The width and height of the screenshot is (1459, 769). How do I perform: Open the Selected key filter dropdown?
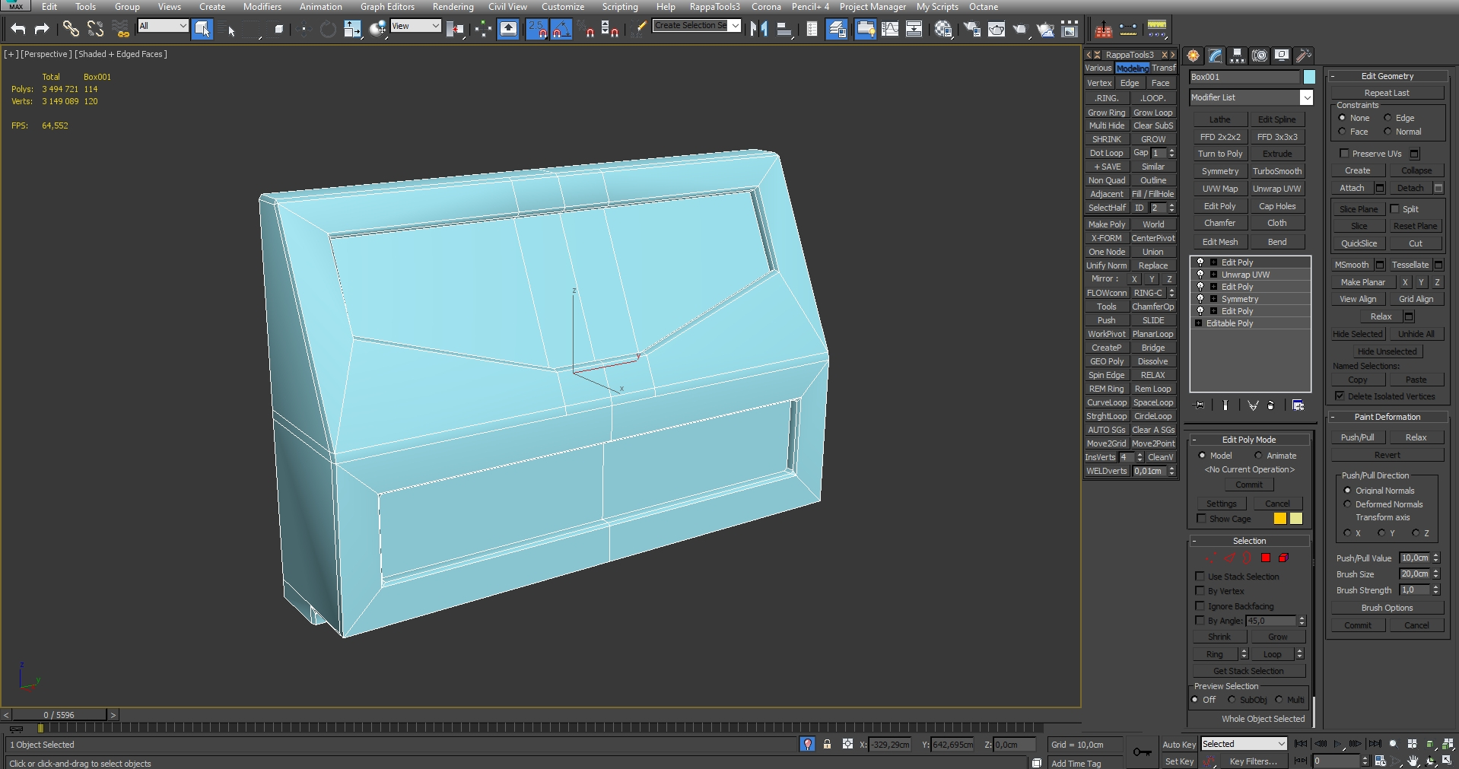1244,744
